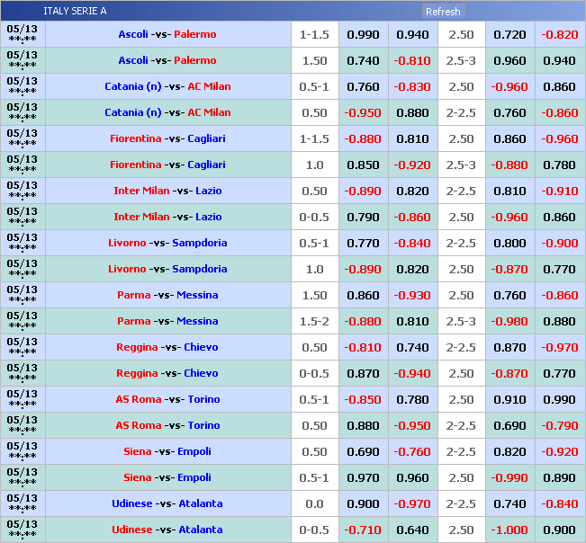The image size is (586, 543).
Task: Choose the 0.640 odds for Udinese vs Atalanta
Action: tap(412, 530)
